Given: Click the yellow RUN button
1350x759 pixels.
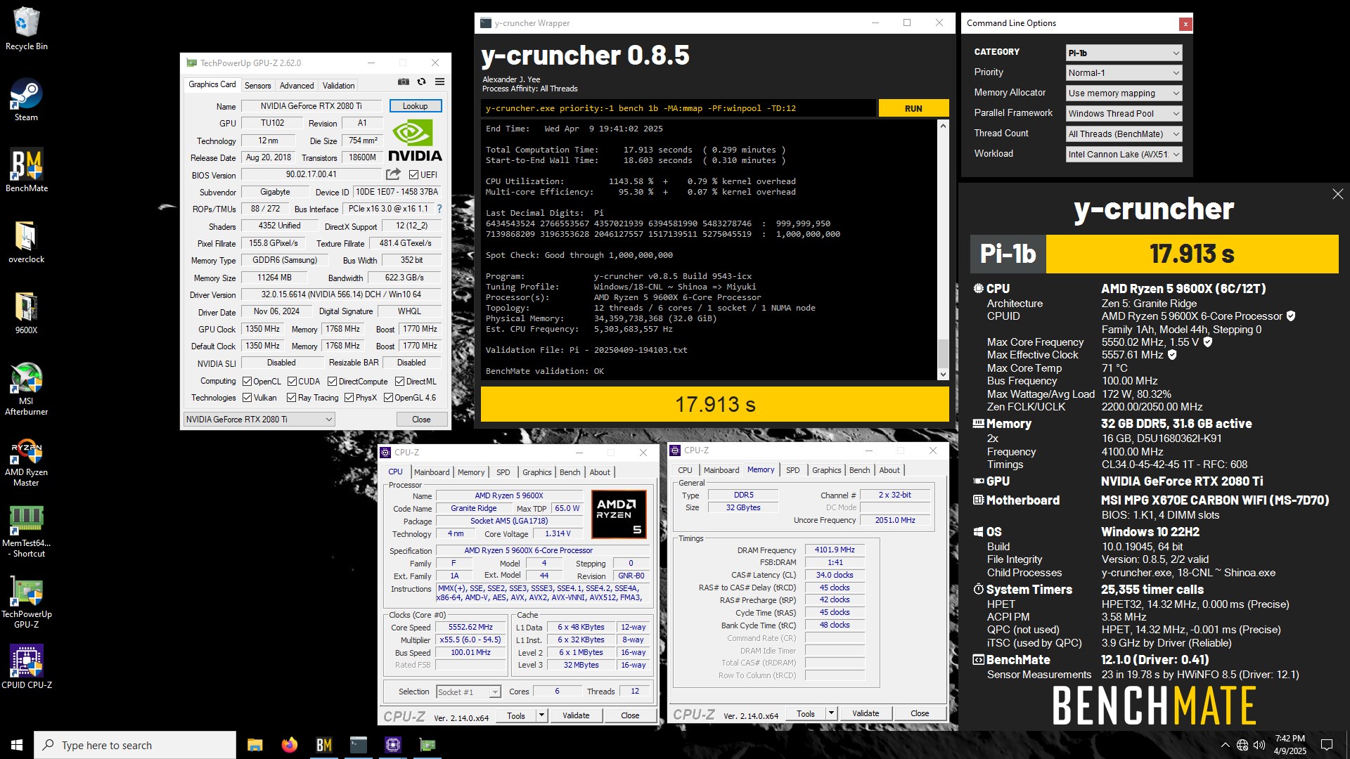Looking at the screenshot, I should (913, 108).
